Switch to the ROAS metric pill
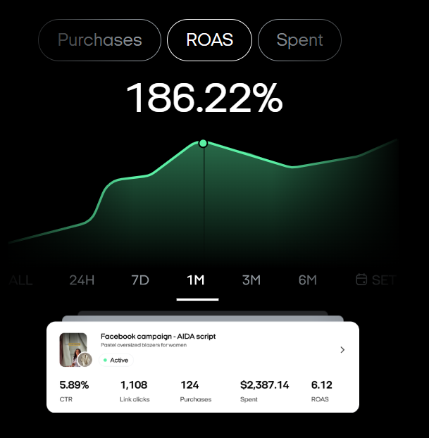This screenshot has width=429, height=438. click(x=209, y=40)
